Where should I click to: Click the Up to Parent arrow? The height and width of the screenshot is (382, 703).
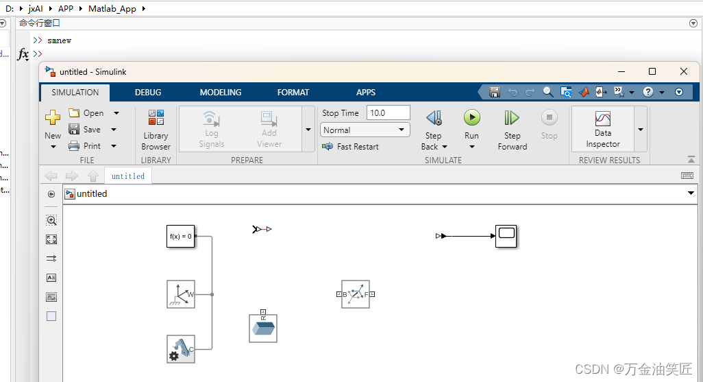92,176
